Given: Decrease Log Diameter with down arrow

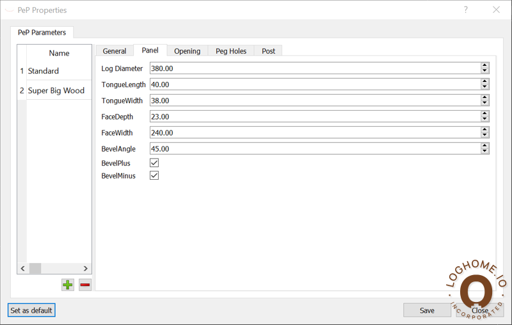Looking at the screenshot, I should tap(484, 71).
